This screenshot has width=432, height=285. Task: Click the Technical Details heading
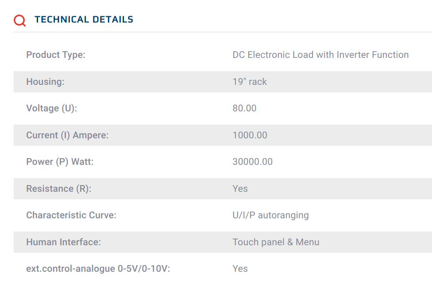click(84, 19)
